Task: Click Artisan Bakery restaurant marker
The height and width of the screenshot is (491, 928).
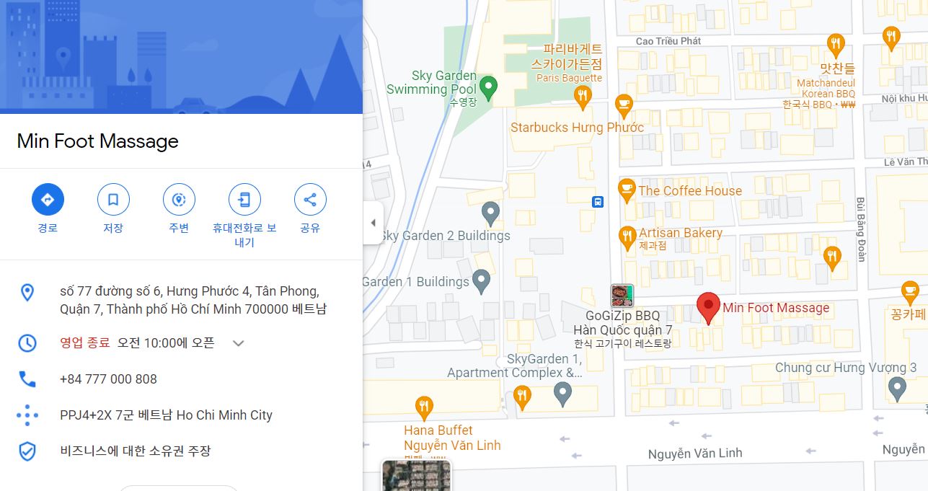Action: click(628, 237)
